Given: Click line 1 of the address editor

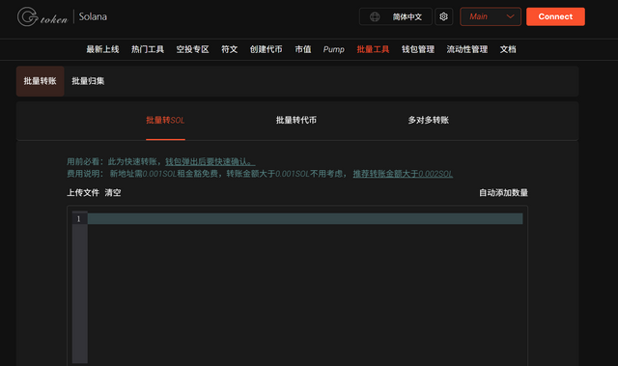Looking at the screenshot, I should 305,218.
